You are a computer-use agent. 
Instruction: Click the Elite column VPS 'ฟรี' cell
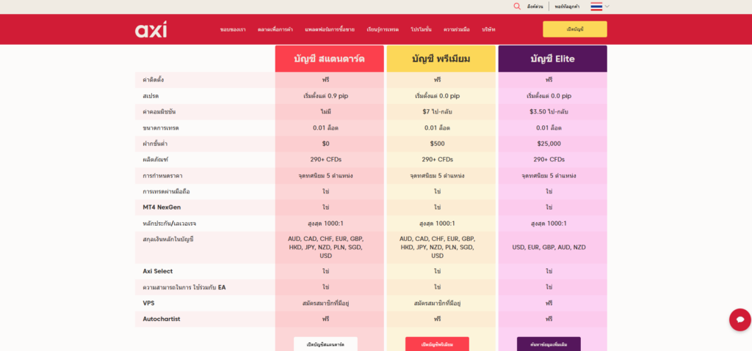click(549, 303)
